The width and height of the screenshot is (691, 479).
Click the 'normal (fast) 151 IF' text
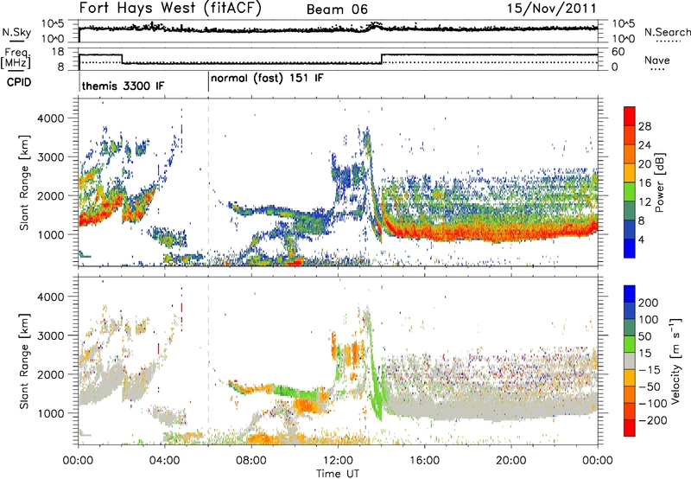coord(267,79)
